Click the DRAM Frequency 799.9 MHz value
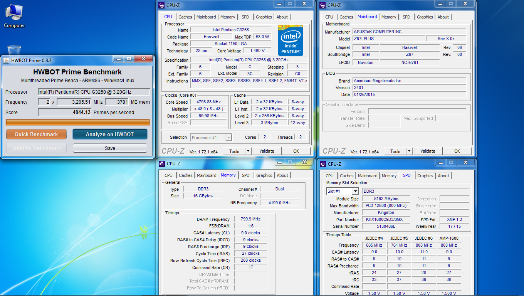 [250, 219]
